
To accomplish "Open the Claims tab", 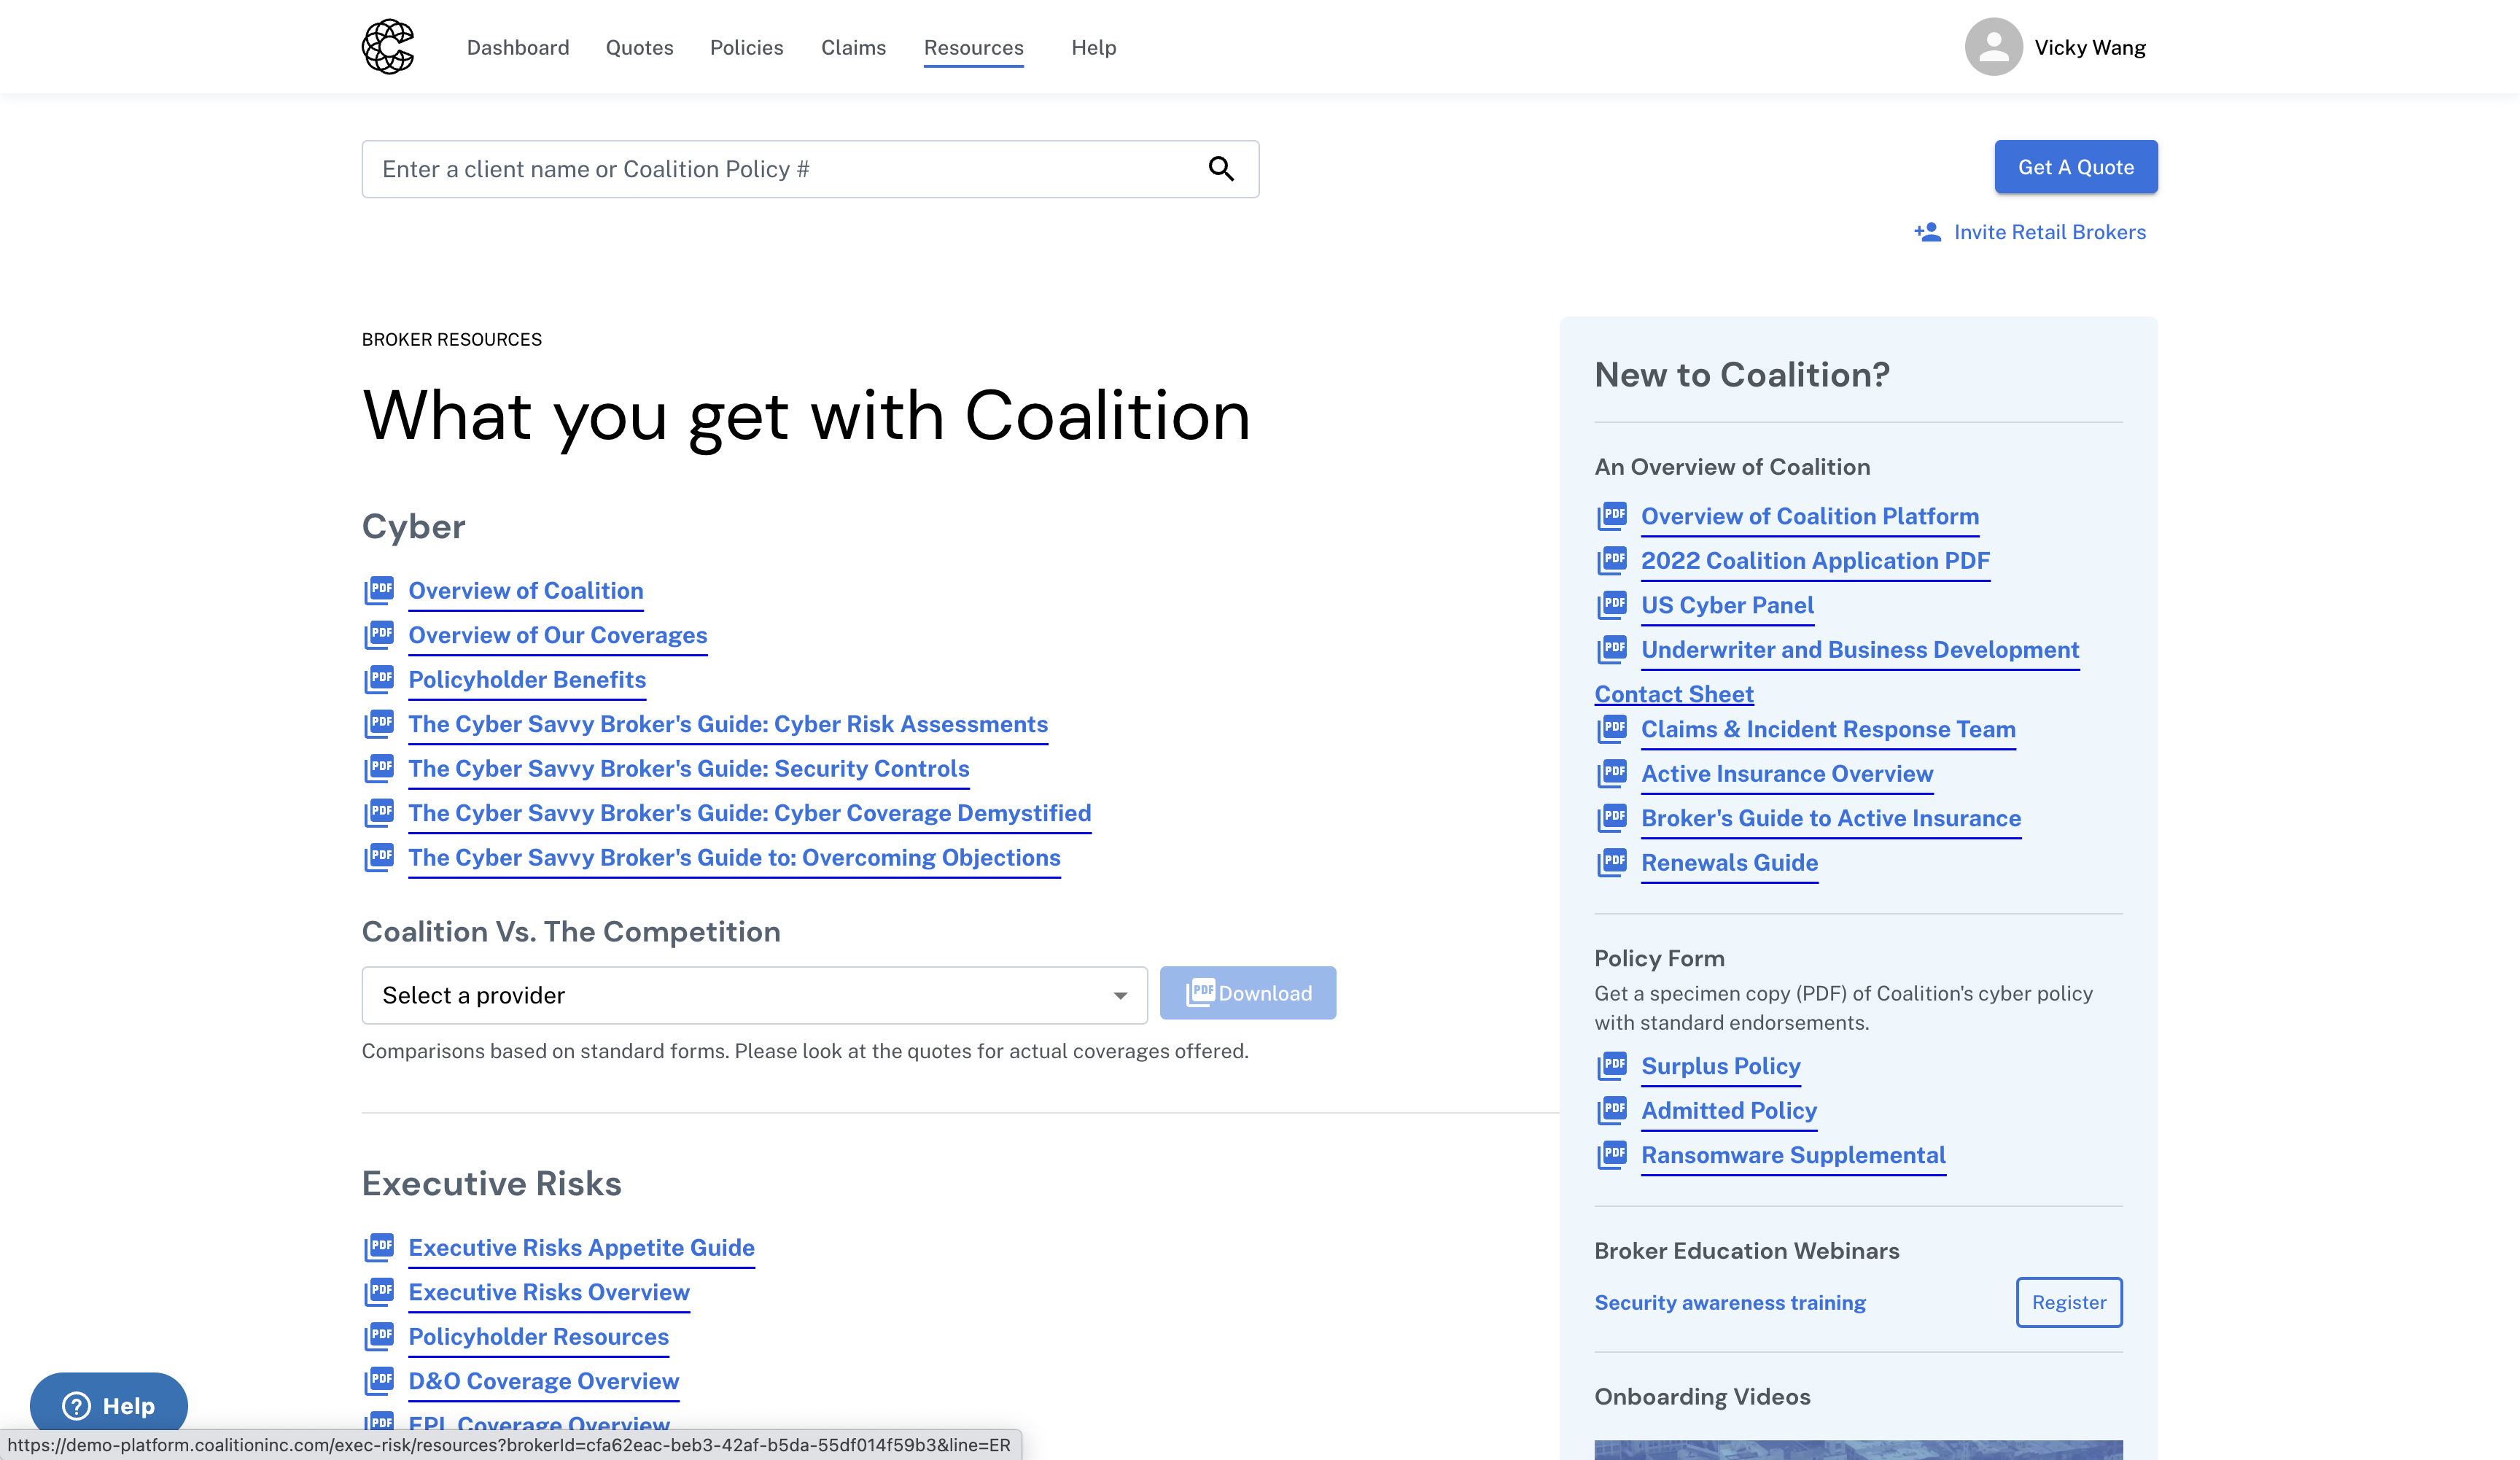I will pos(853,47).
